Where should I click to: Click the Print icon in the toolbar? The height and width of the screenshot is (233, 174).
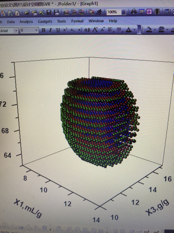coord(134,12)
